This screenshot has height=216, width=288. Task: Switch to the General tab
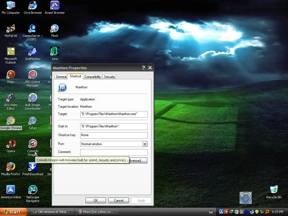[x=61, y=77]
